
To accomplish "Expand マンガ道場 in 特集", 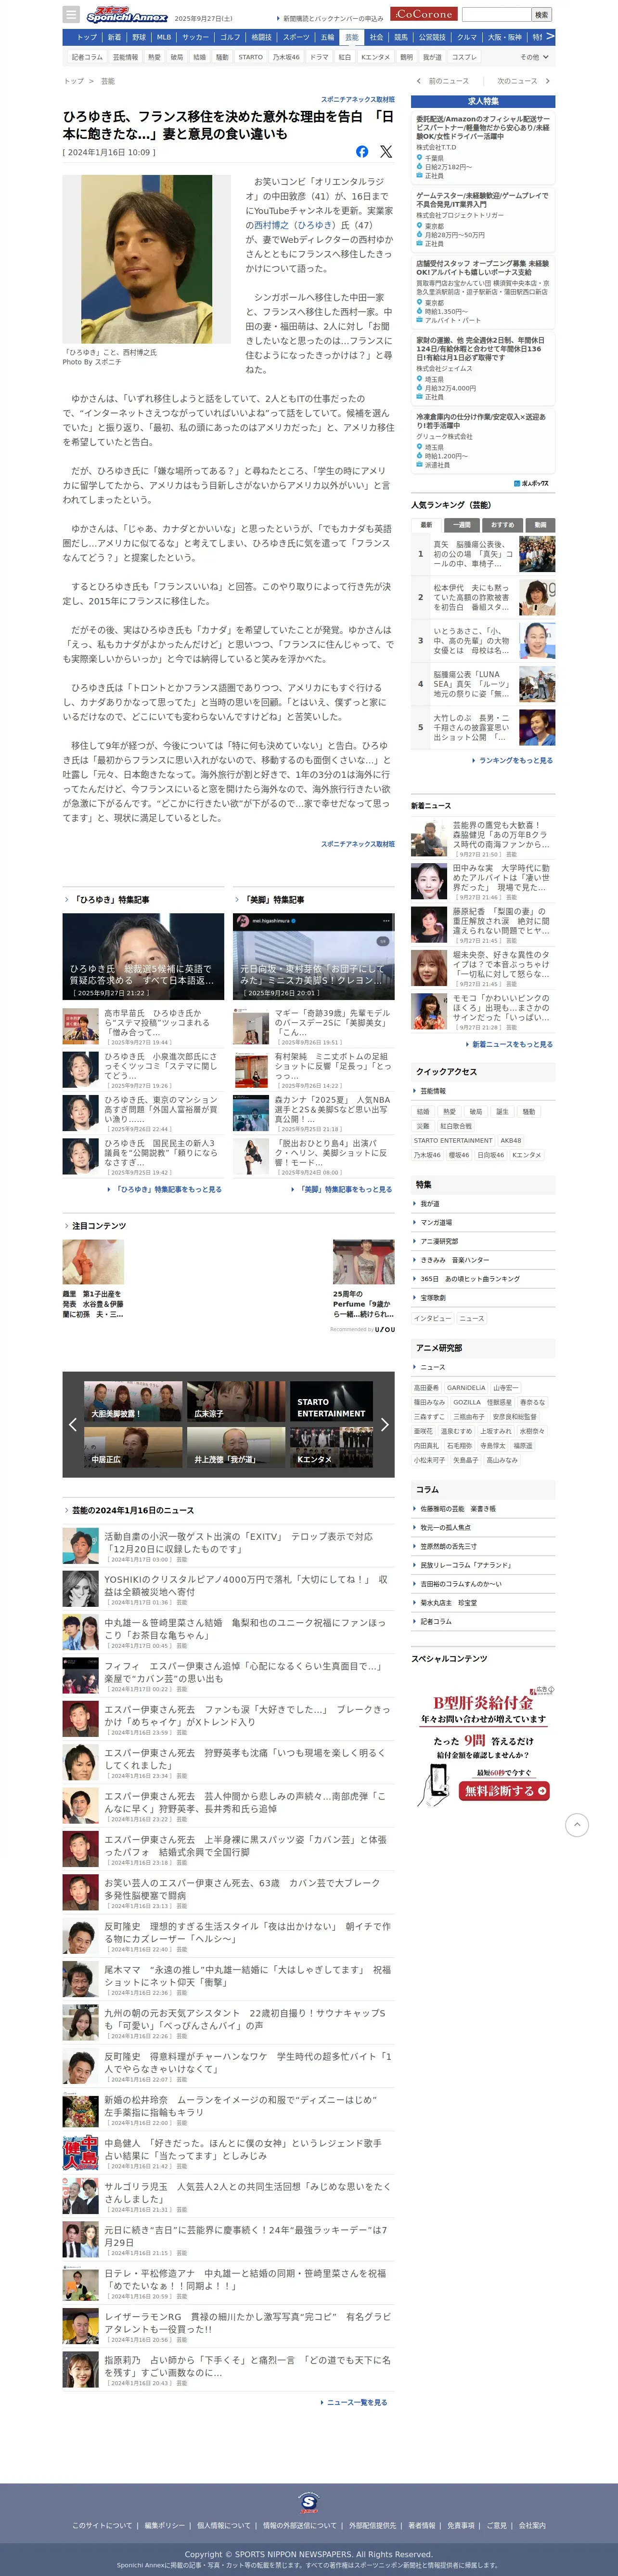I will tap(483, 1222).
